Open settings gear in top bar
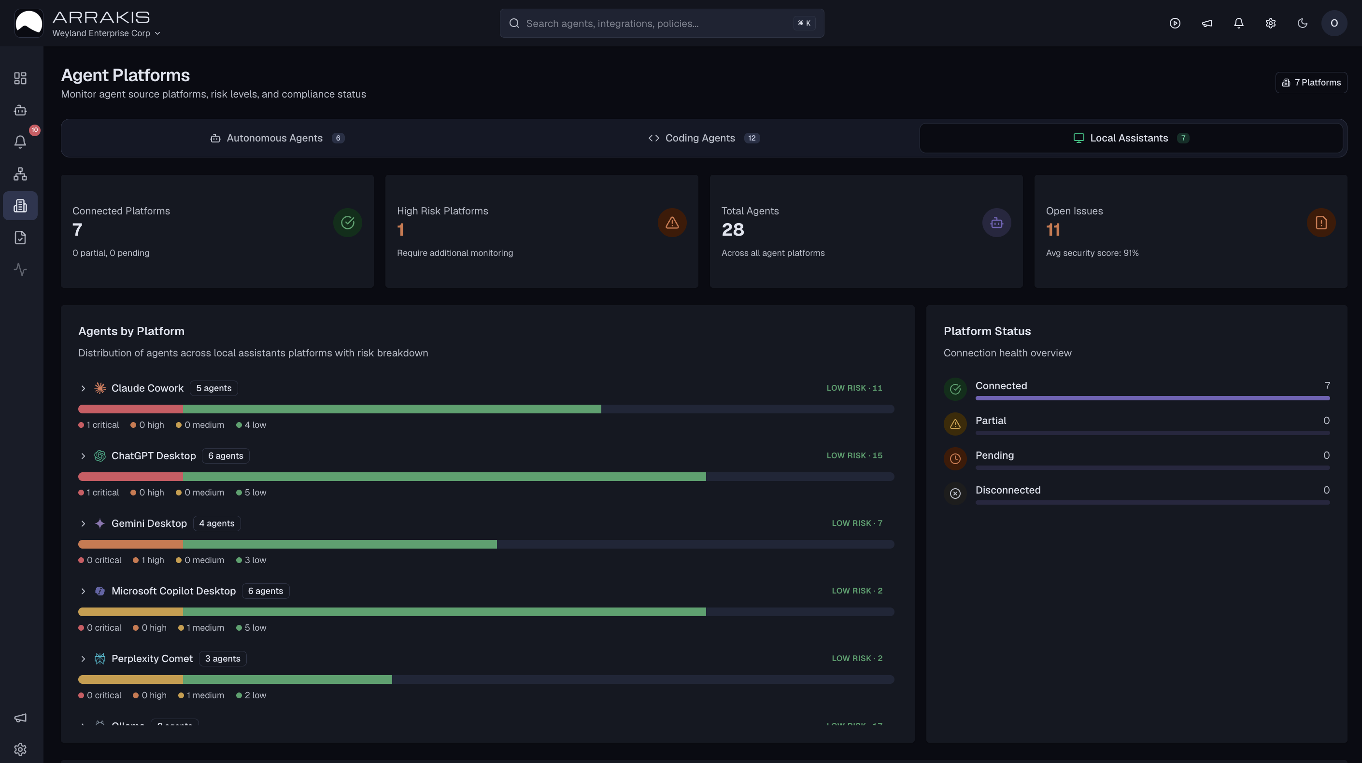 click(x=1271, y=23)
